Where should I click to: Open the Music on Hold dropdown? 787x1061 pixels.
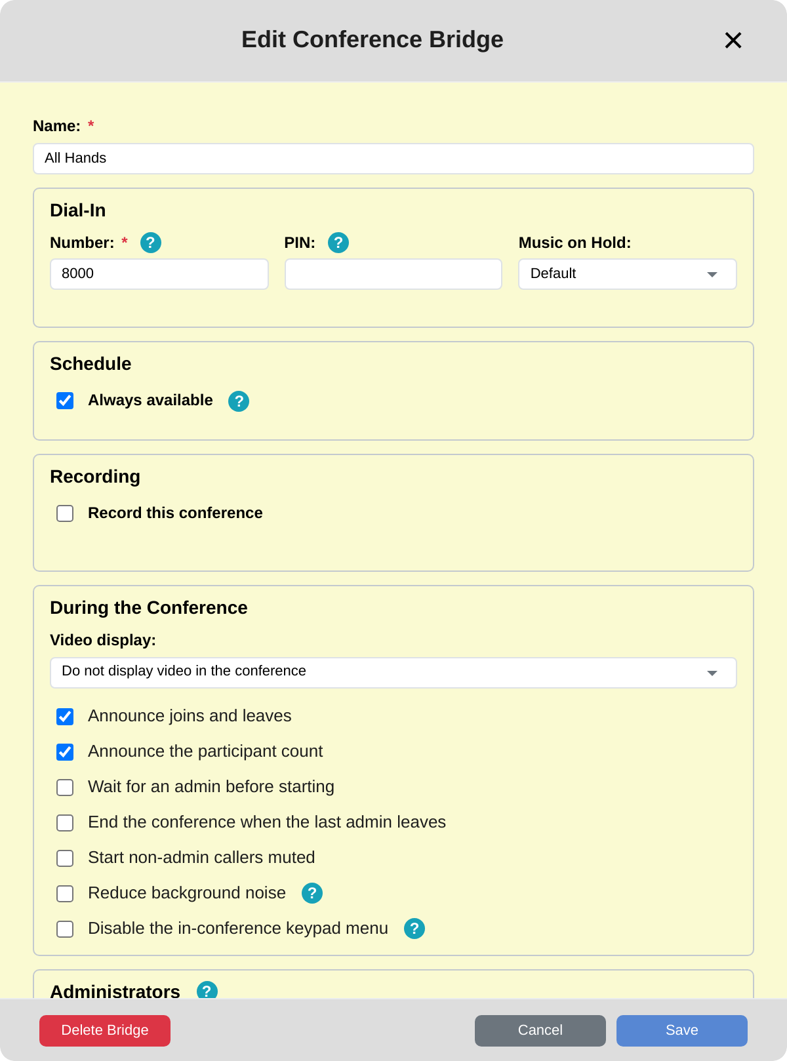click(628, 274)
